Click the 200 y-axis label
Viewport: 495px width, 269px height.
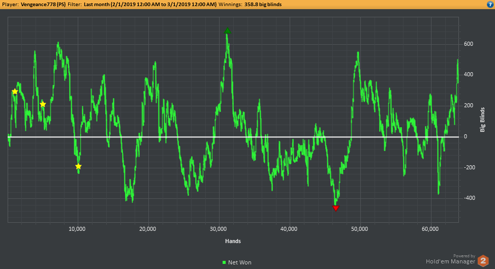(x=469, y=105)
